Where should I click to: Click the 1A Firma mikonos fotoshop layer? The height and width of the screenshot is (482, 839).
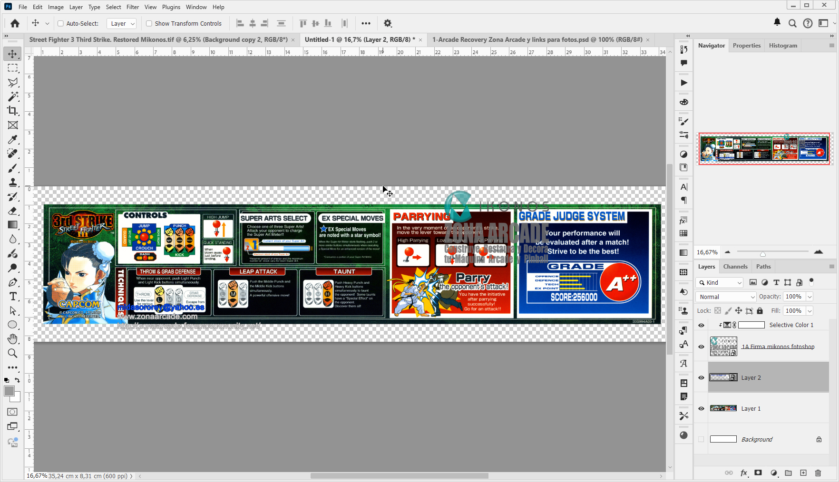[x=778, y=347]
